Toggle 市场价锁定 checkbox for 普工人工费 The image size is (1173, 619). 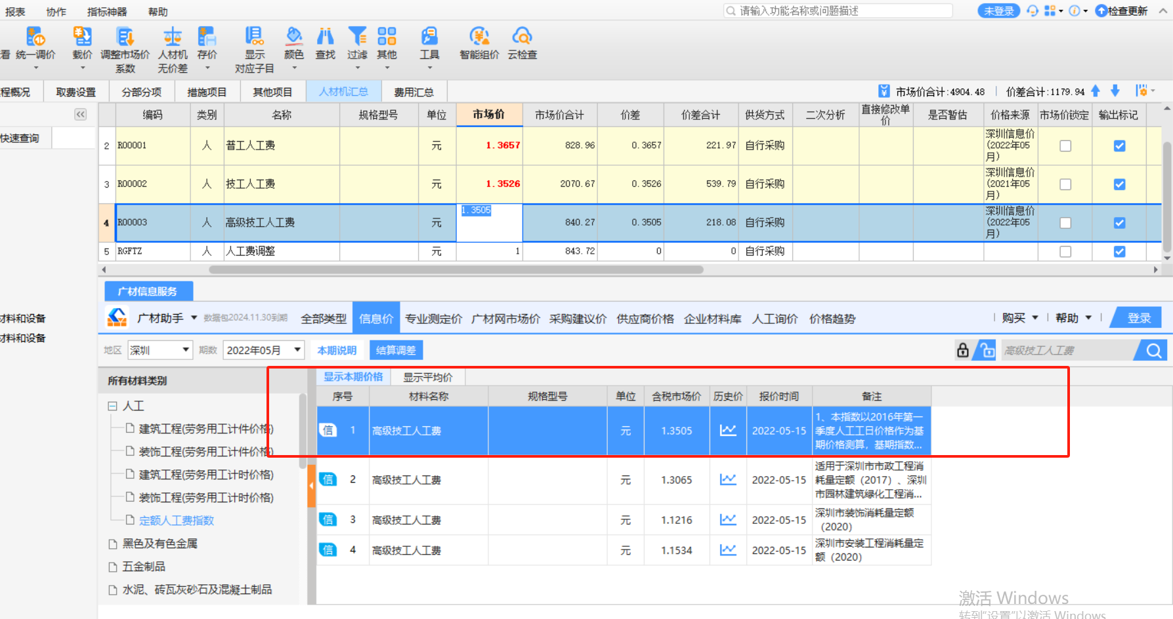(1065, 146)
